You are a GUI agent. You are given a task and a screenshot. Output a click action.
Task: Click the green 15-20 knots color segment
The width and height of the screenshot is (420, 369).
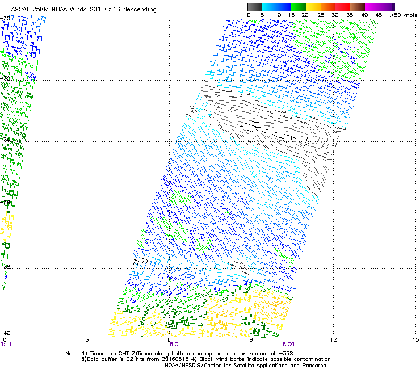[x=299, y=7]
